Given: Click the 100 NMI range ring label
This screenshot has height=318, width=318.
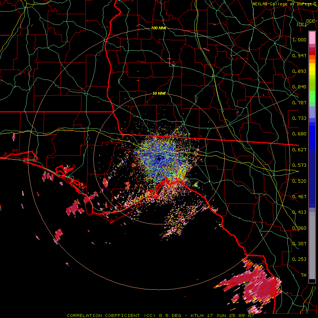Looking at the screenshot, I should click(159, 28).
